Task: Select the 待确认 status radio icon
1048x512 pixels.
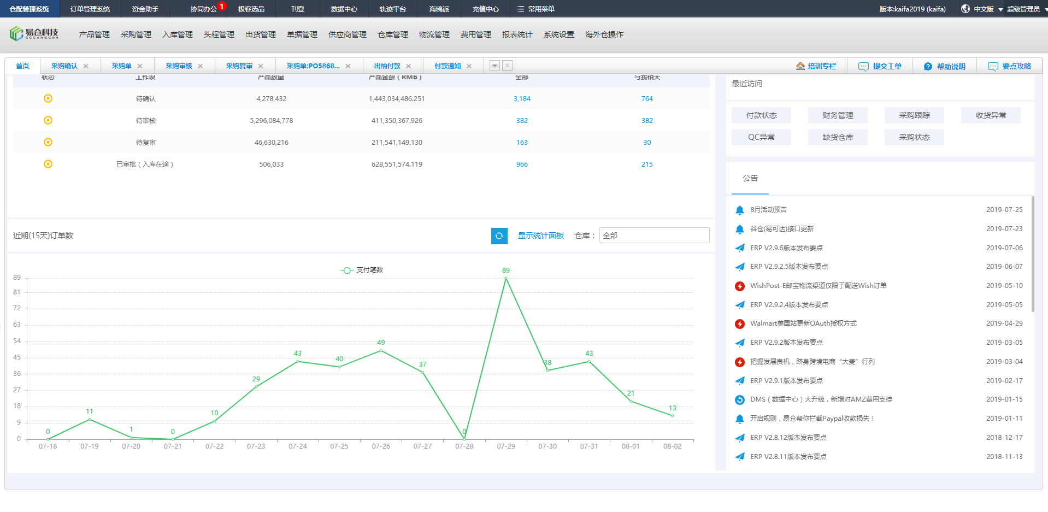Action: [48, 99]
